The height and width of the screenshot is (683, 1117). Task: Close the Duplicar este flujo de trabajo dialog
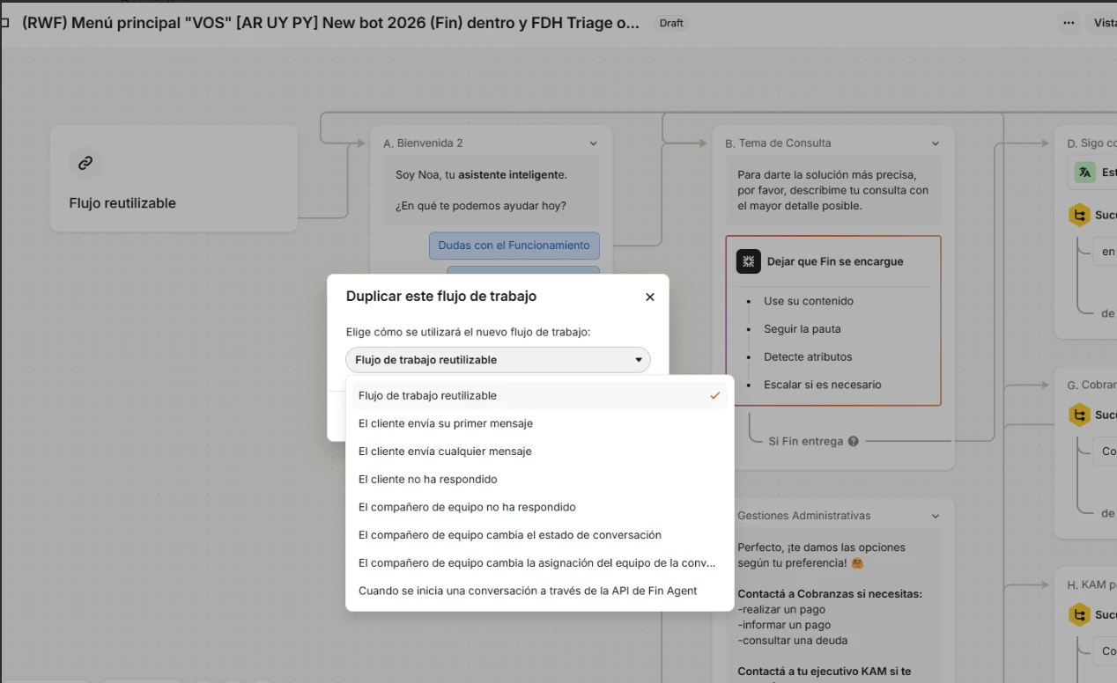(650, 297)
